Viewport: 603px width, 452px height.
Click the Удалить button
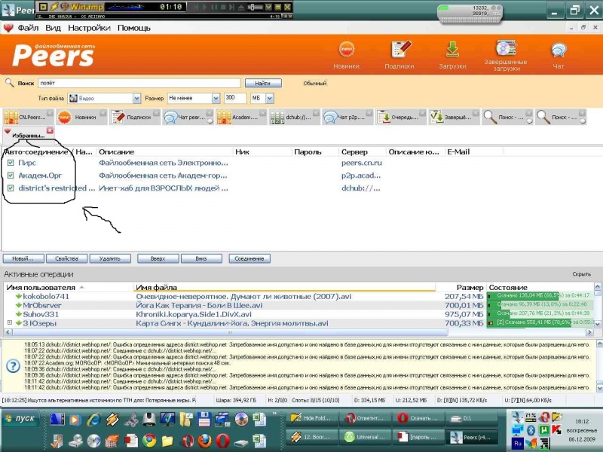pos(109,258)
